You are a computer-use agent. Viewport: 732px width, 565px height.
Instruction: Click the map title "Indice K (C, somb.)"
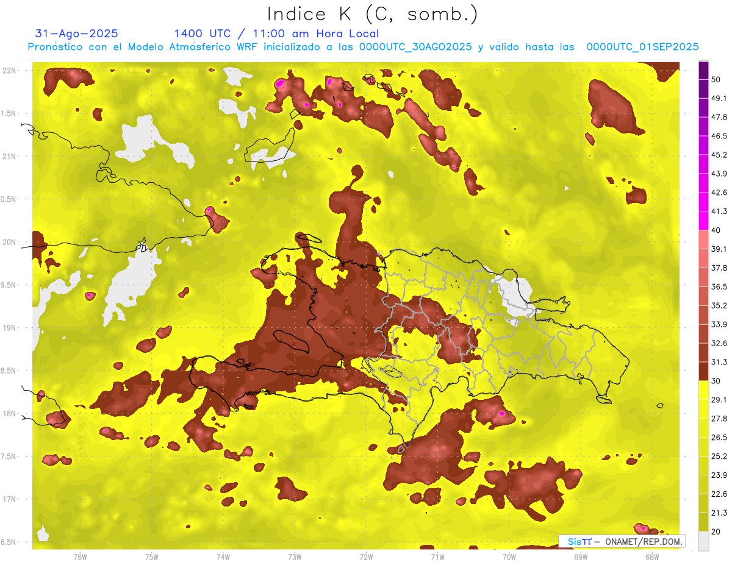(372, 14)
